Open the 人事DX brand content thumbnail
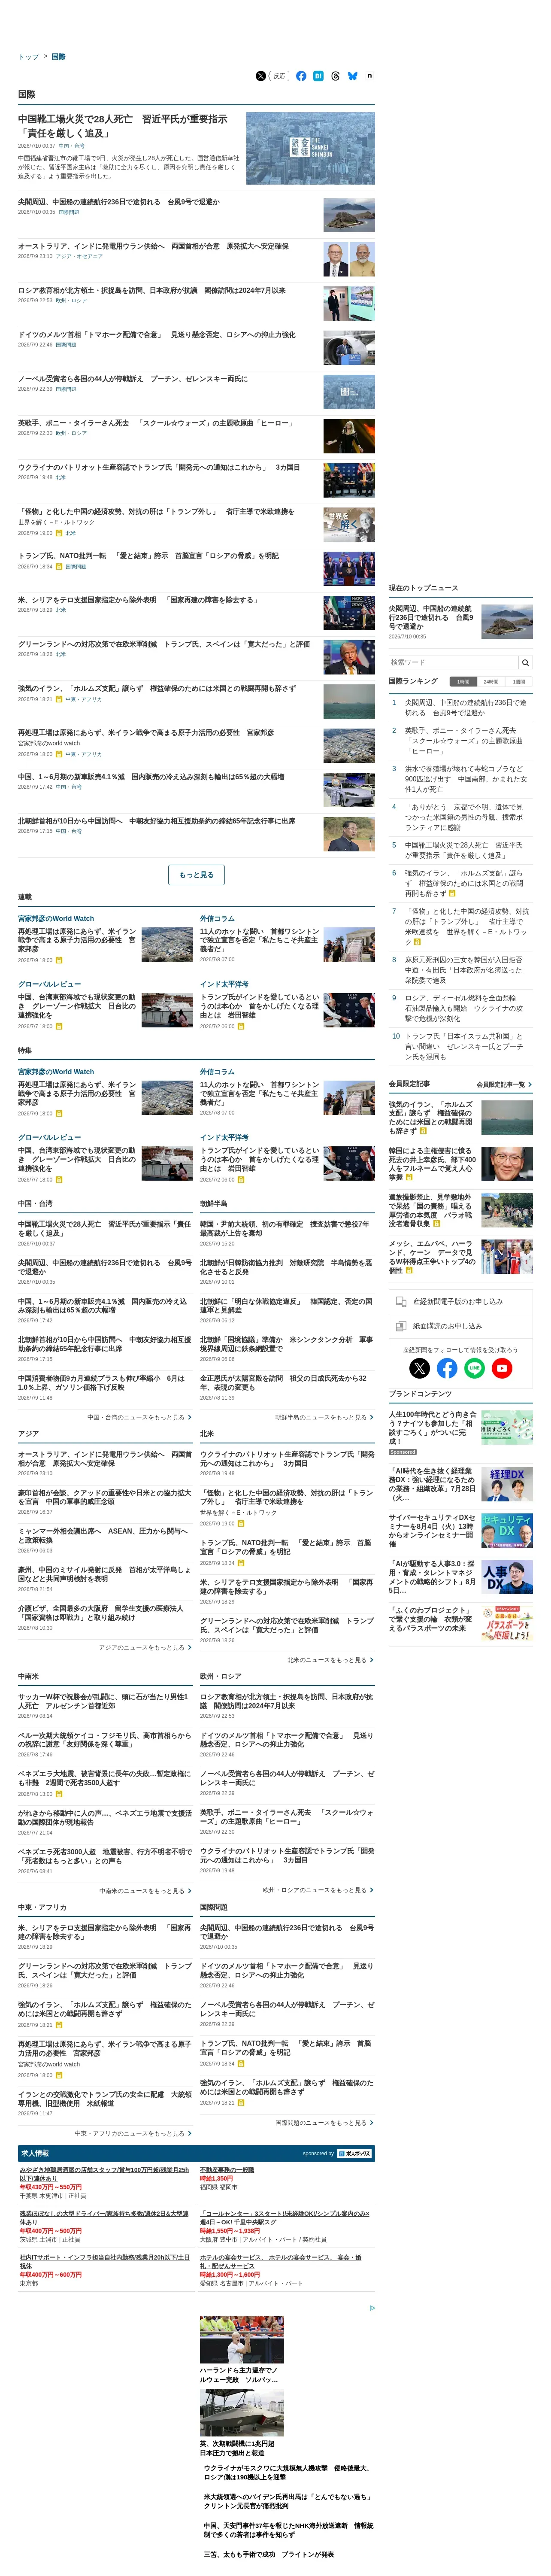Image resolution: width=551 pixels, height=2576 pixels. [x=507, y=1576]
